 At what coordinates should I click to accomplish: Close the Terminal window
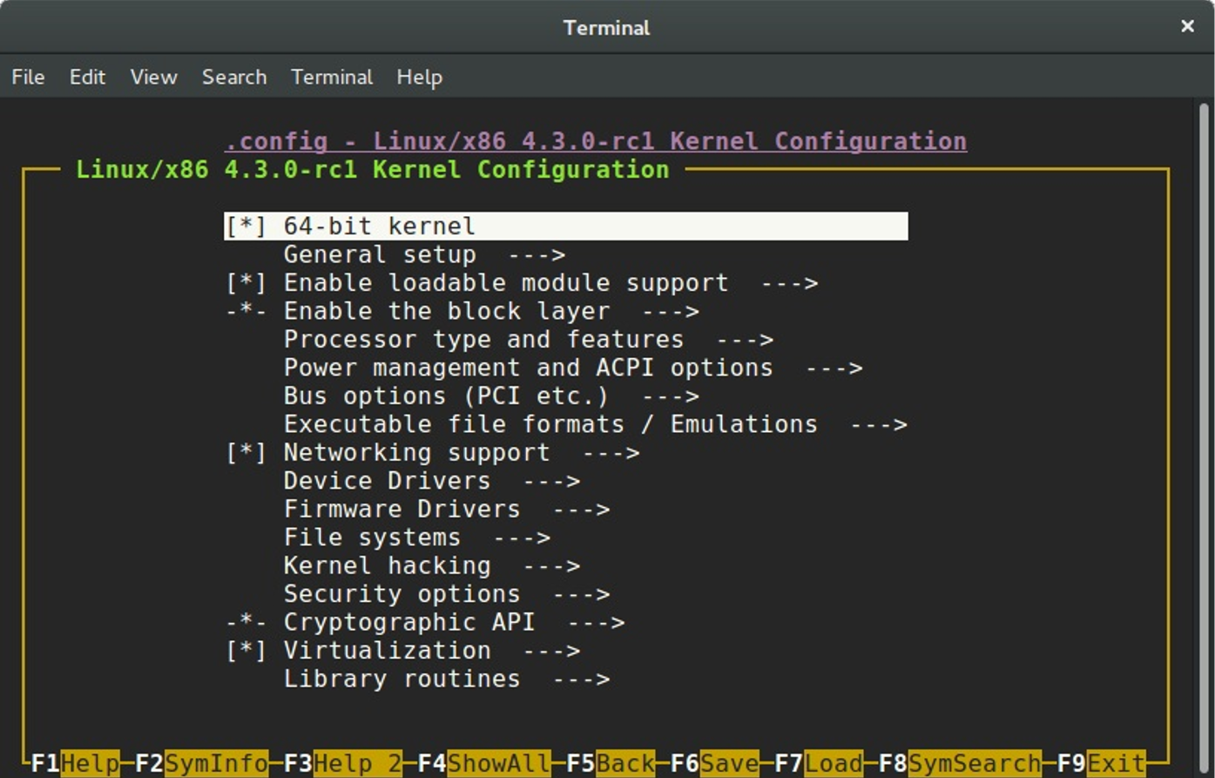point(1187,27)
